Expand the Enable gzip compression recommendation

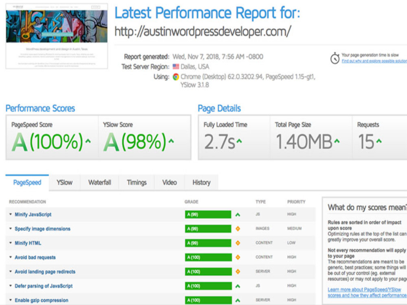(11, 300)
